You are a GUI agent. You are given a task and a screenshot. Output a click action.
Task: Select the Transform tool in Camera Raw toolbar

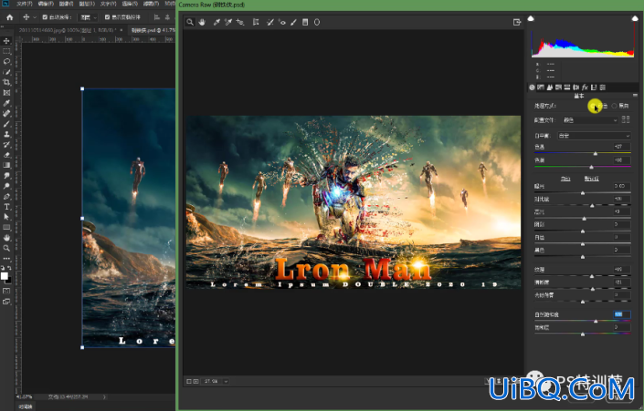256,22
